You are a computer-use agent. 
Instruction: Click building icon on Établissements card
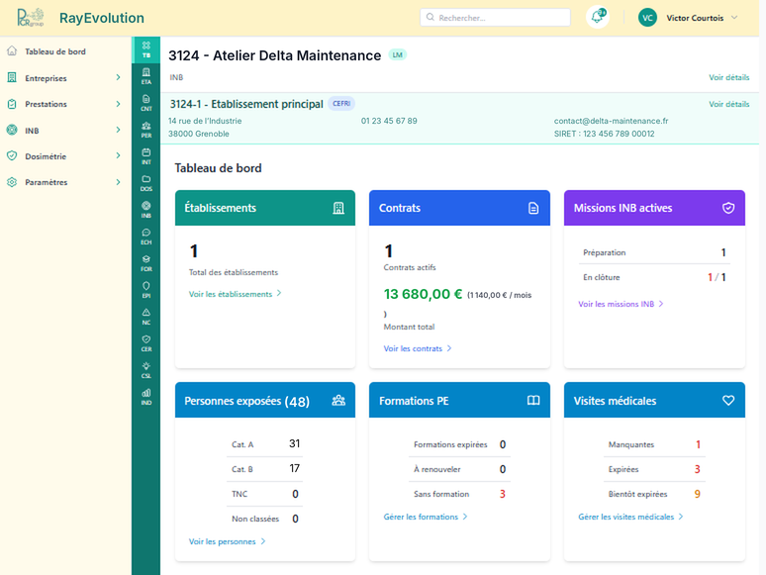point(338,208)
